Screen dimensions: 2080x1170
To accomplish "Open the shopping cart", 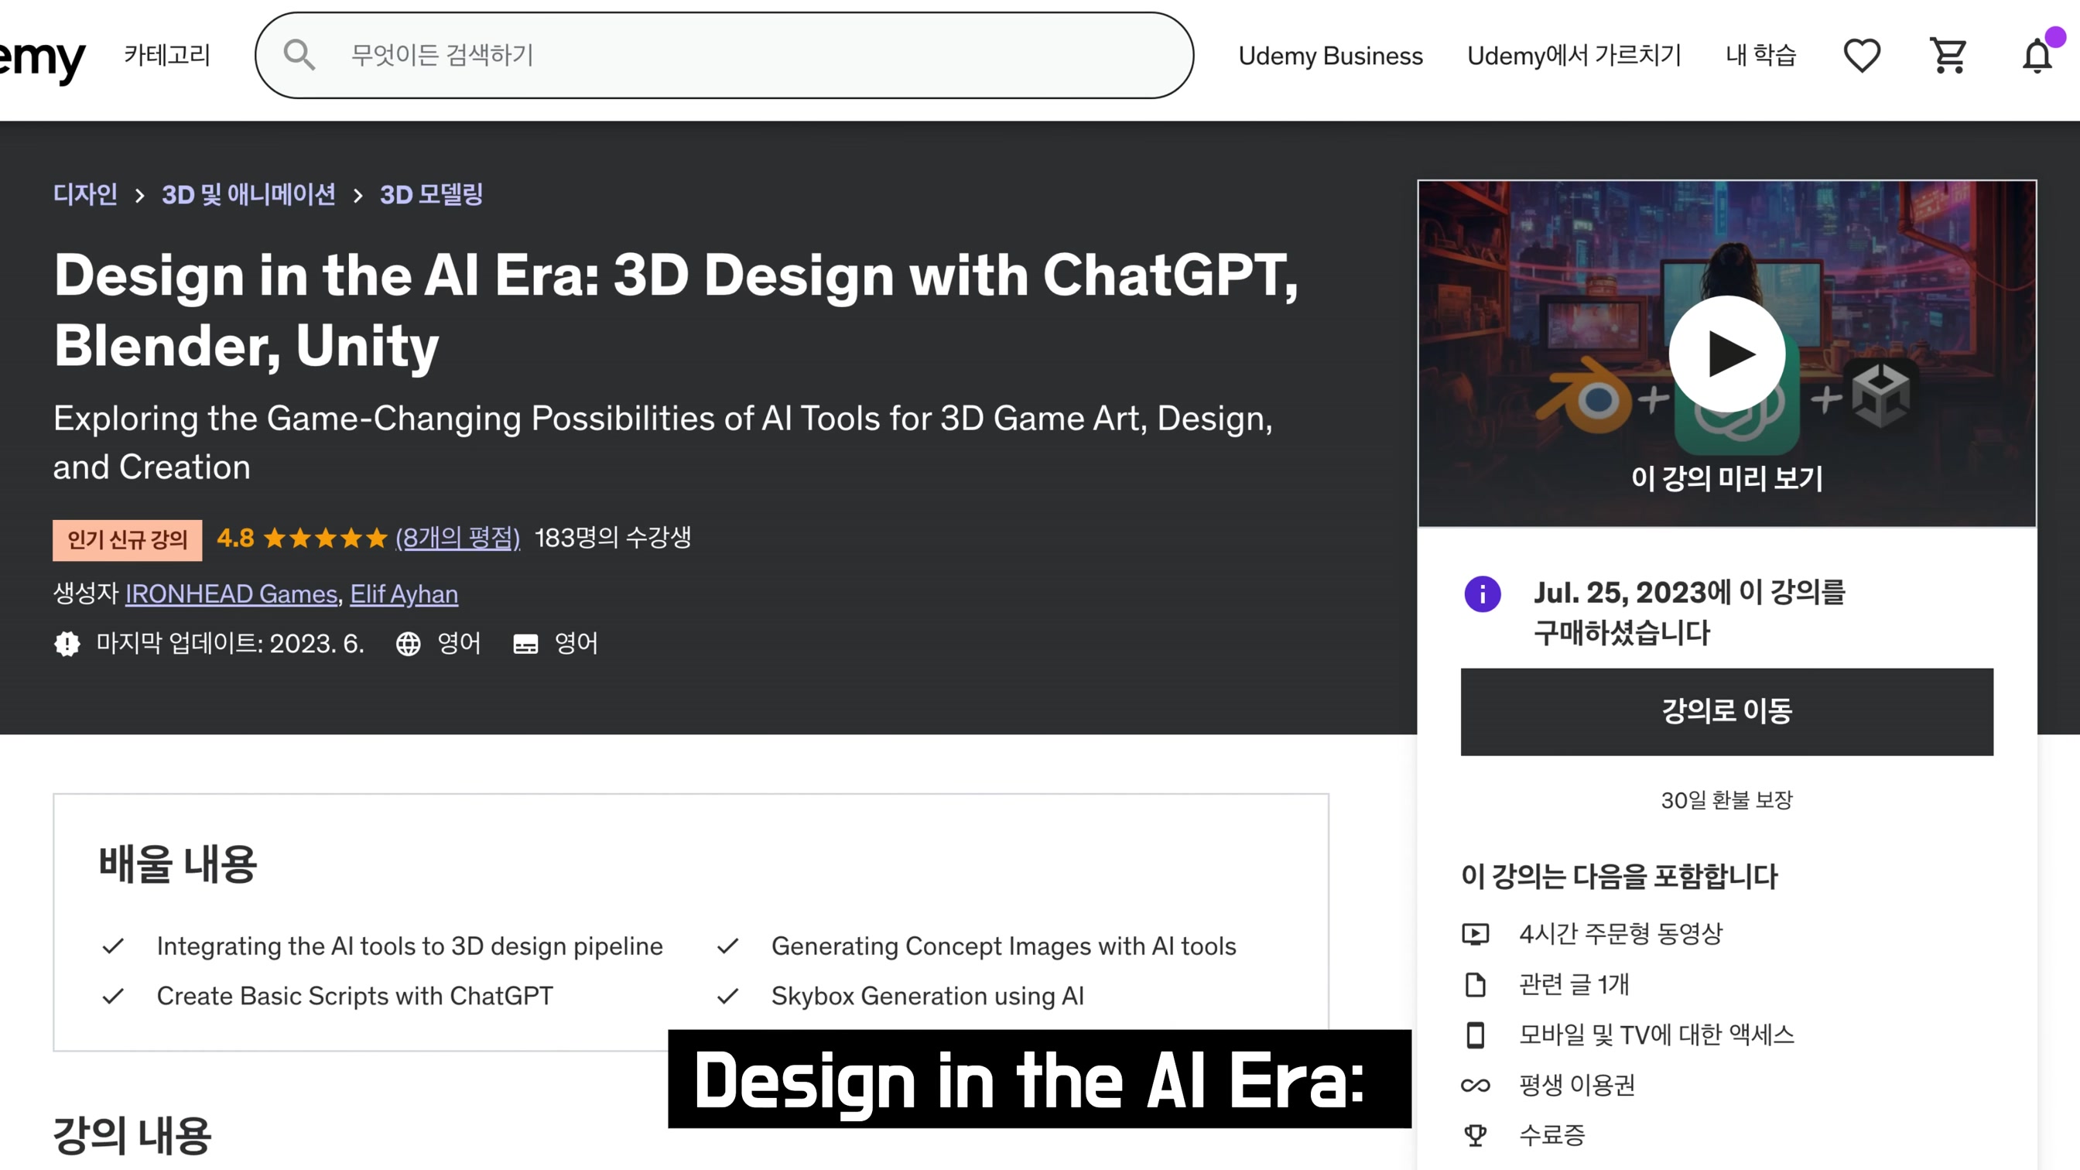I will 1948,56.
